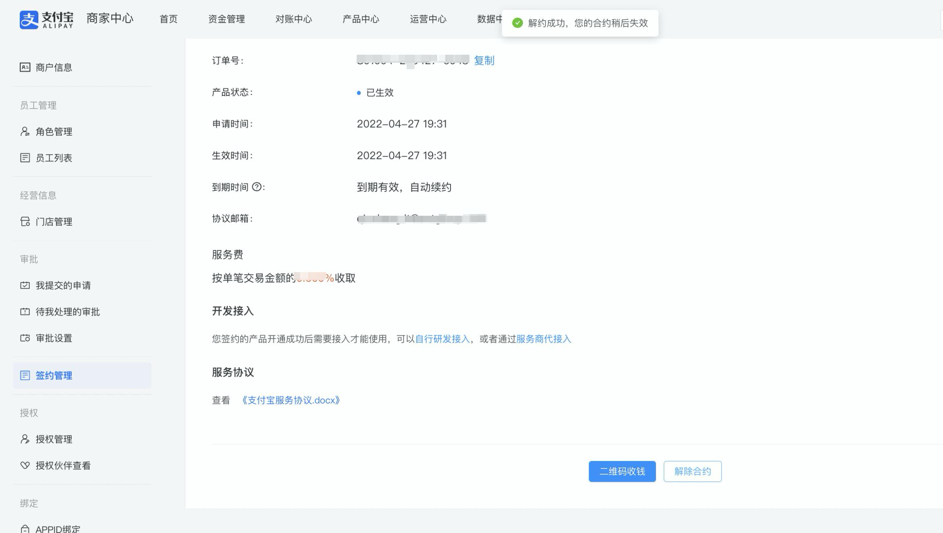This screenshot has width=943, height=533.
Task: Click the 二维码收钱 button
Action: coord(622,471)
